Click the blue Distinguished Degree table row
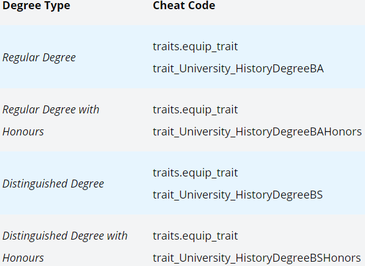Screen dimensions: 365x266 [x=182, y=183]
